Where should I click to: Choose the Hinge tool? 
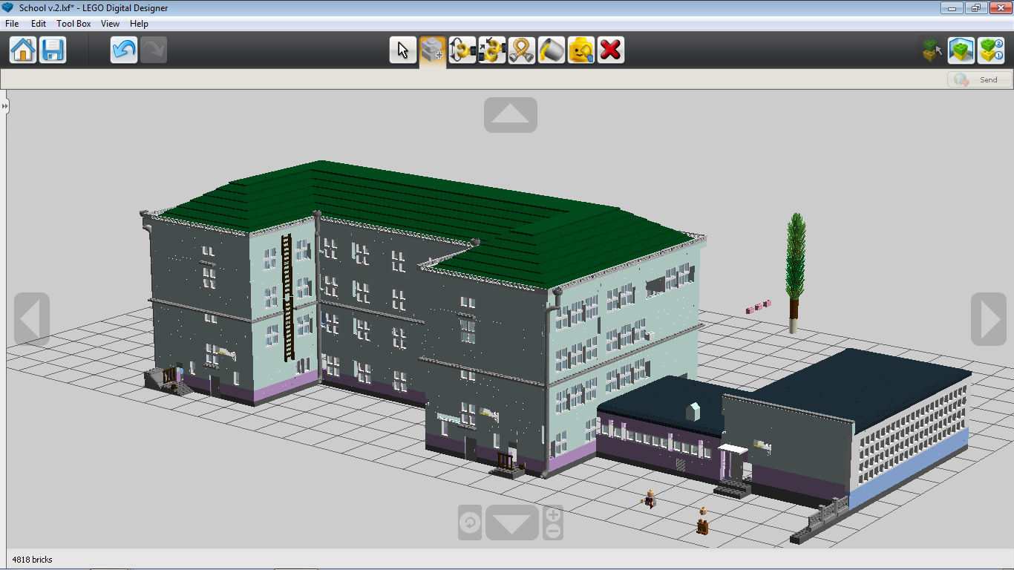(x=462, y=50)
